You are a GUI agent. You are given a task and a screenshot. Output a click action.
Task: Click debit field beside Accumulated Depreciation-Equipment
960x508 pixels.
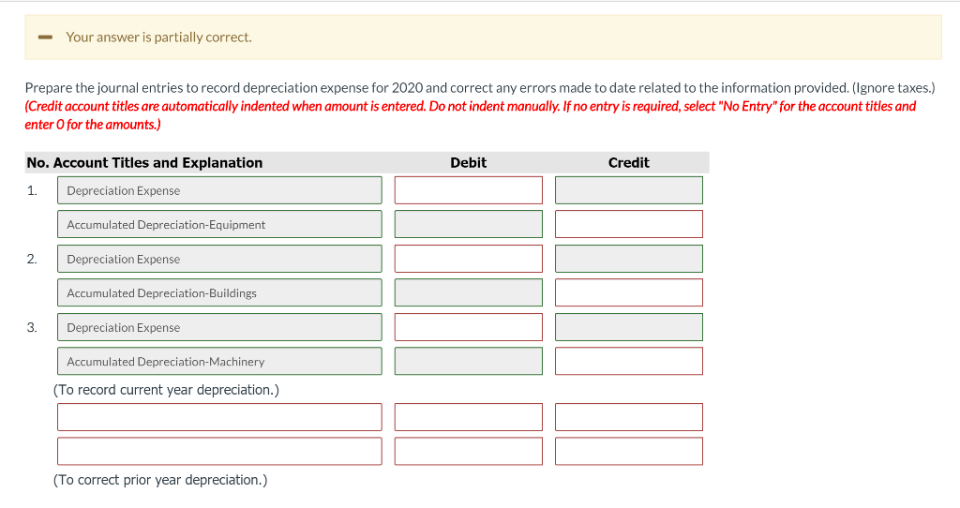point(469,224)
